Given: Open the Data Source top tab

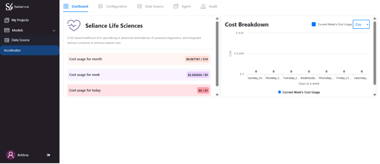Looking at the screenshot, I should (150, 6).
